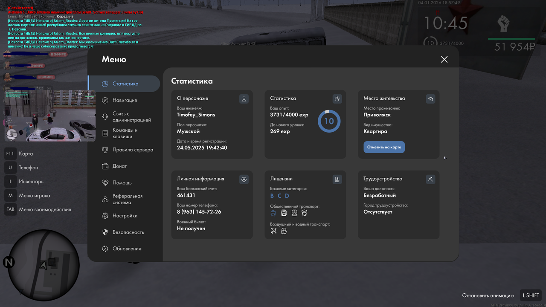Click the experience value 3731/4000 exp

tap(289, 115)
